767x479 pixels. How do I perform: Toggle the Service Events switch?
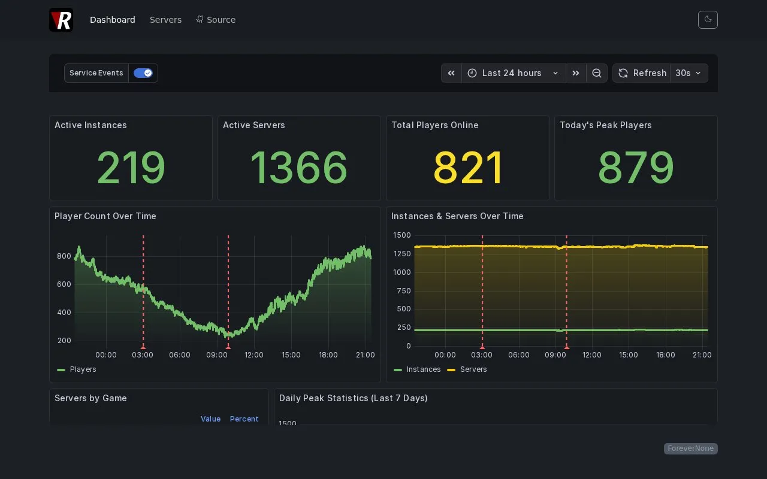[143, 73]
